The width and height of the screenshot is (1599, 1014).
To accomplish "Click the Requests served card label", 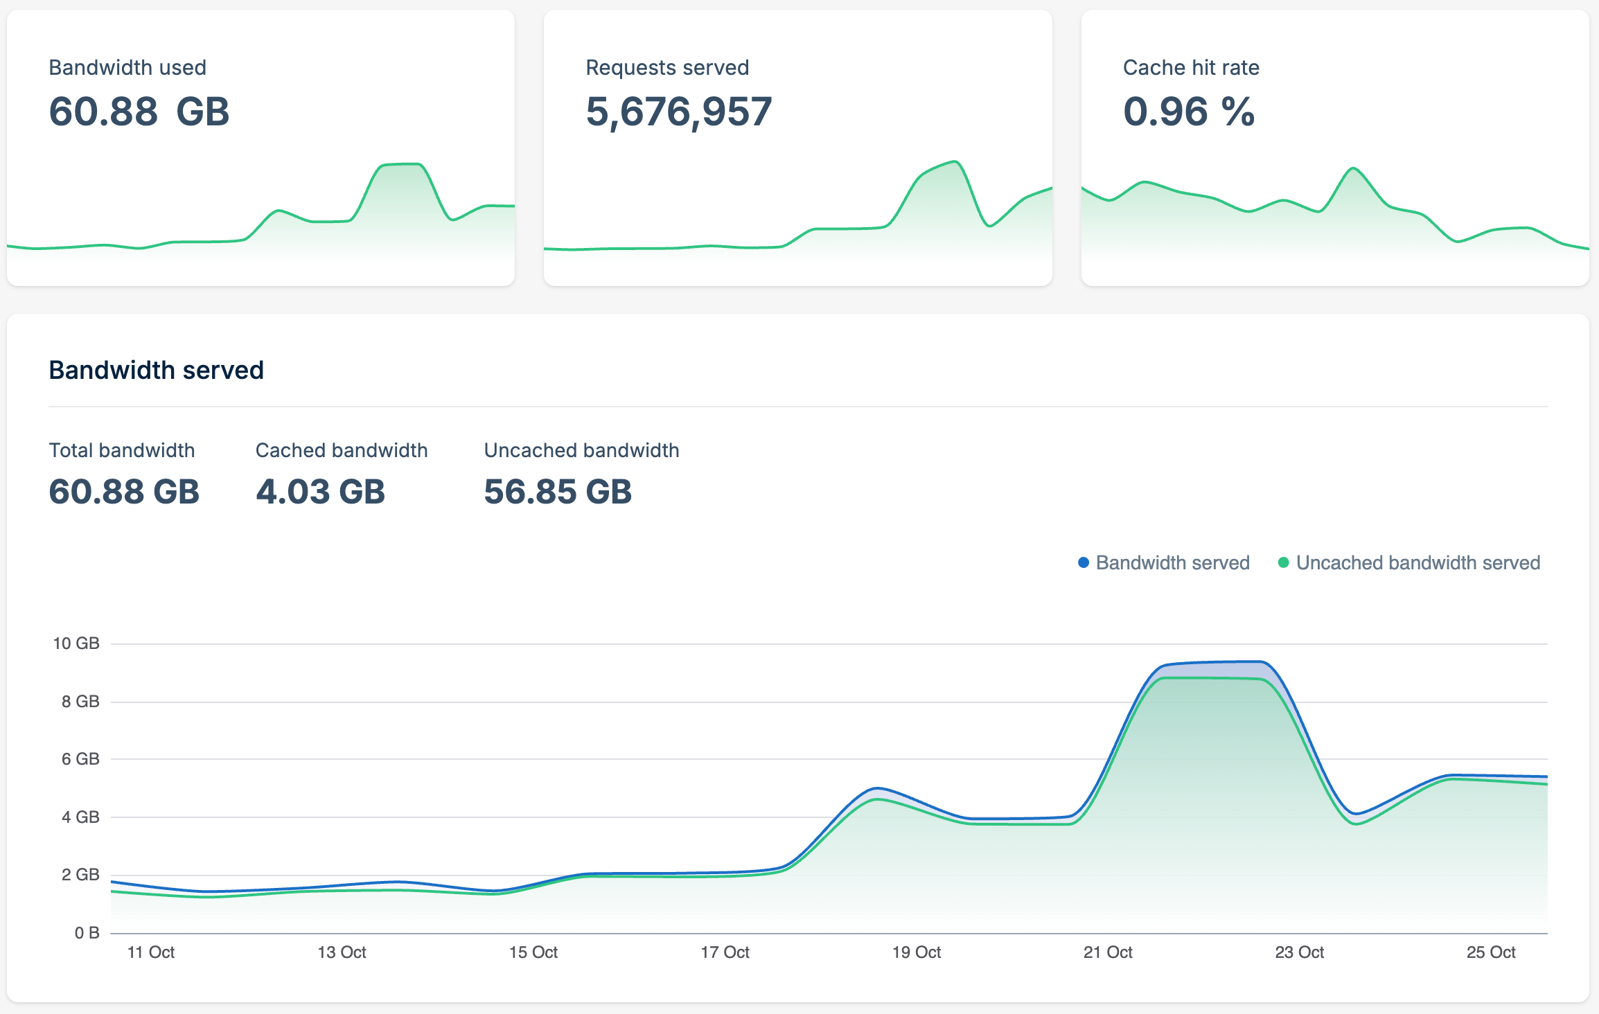I will click(x=667, y=67).
